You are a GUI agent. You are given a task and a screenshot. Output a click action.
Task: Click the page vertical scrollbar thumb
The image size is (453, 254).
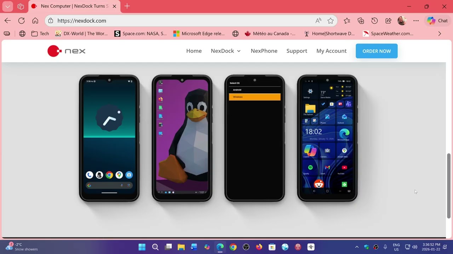pos(449,186)
